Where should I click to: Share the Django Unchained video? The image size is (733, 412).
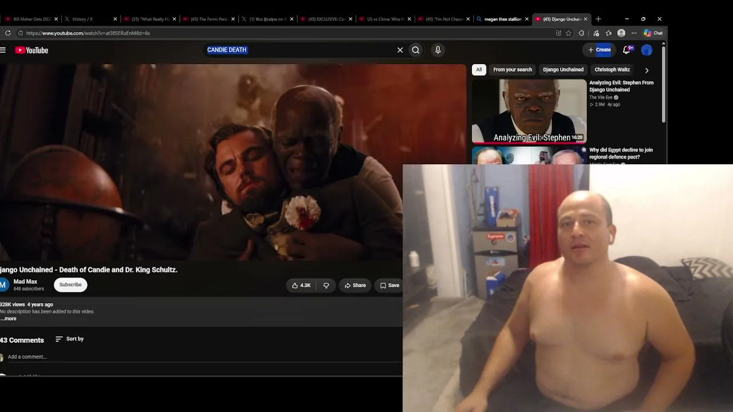[x=355, y=286]
